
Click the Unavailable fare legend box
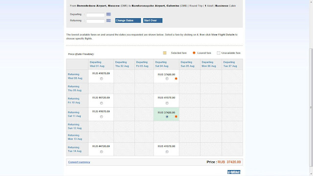[219, 53]
